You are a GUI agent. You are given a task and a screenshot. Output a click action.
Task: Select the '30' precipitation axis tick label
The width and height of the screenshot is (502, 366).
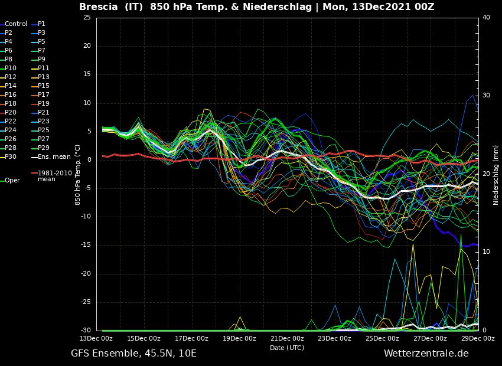click(x=486, y=96)
